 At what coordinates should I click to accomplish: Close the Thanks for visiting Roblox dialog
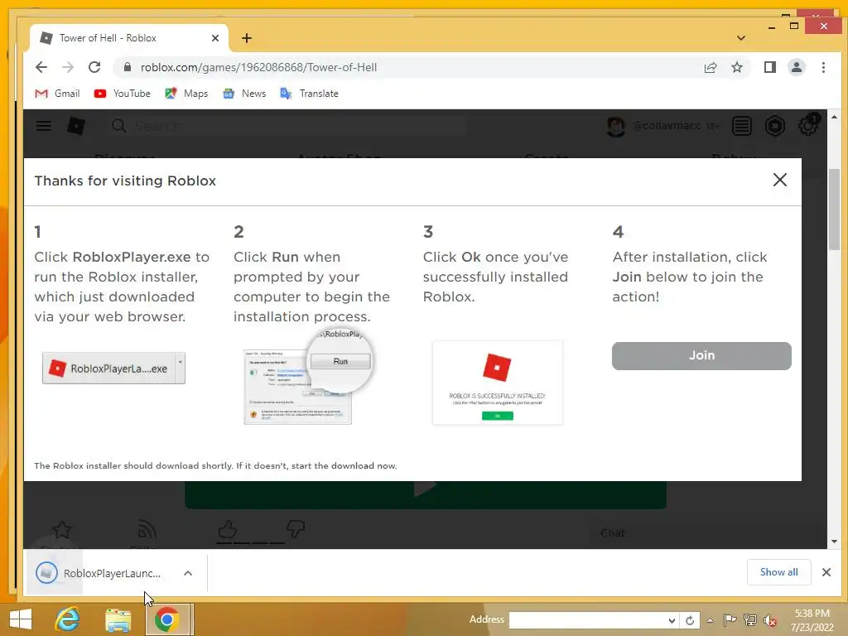point(780,180)
